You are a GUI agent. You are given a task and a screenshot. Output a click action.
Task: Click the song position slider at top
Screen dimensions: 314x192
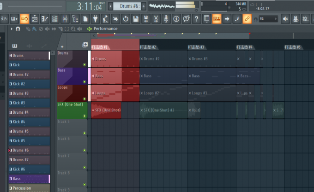(x=35, y=6)
